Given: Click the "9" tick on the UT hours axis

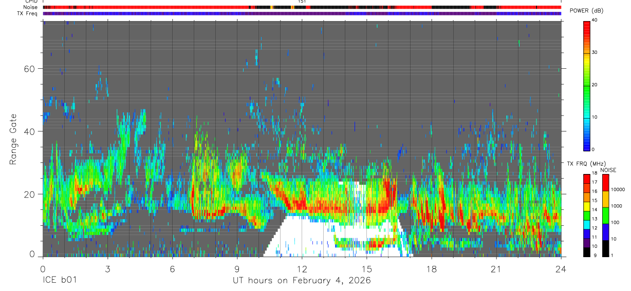Looking at the screenshot, I should (237, 268).
